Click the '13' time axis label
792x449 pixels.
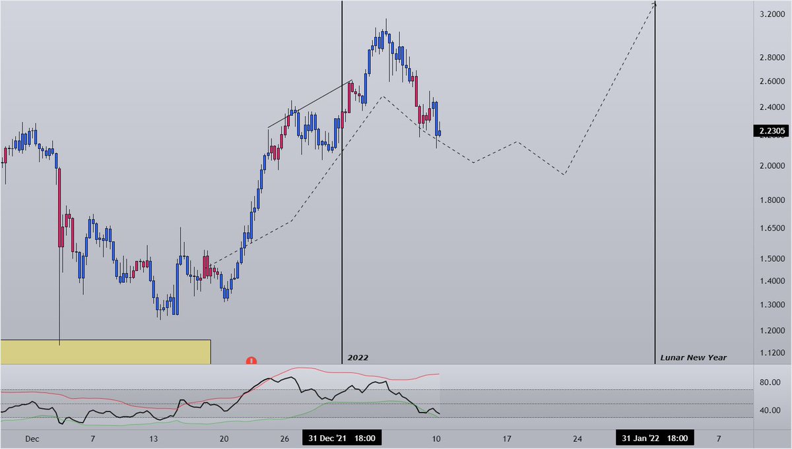154,438
